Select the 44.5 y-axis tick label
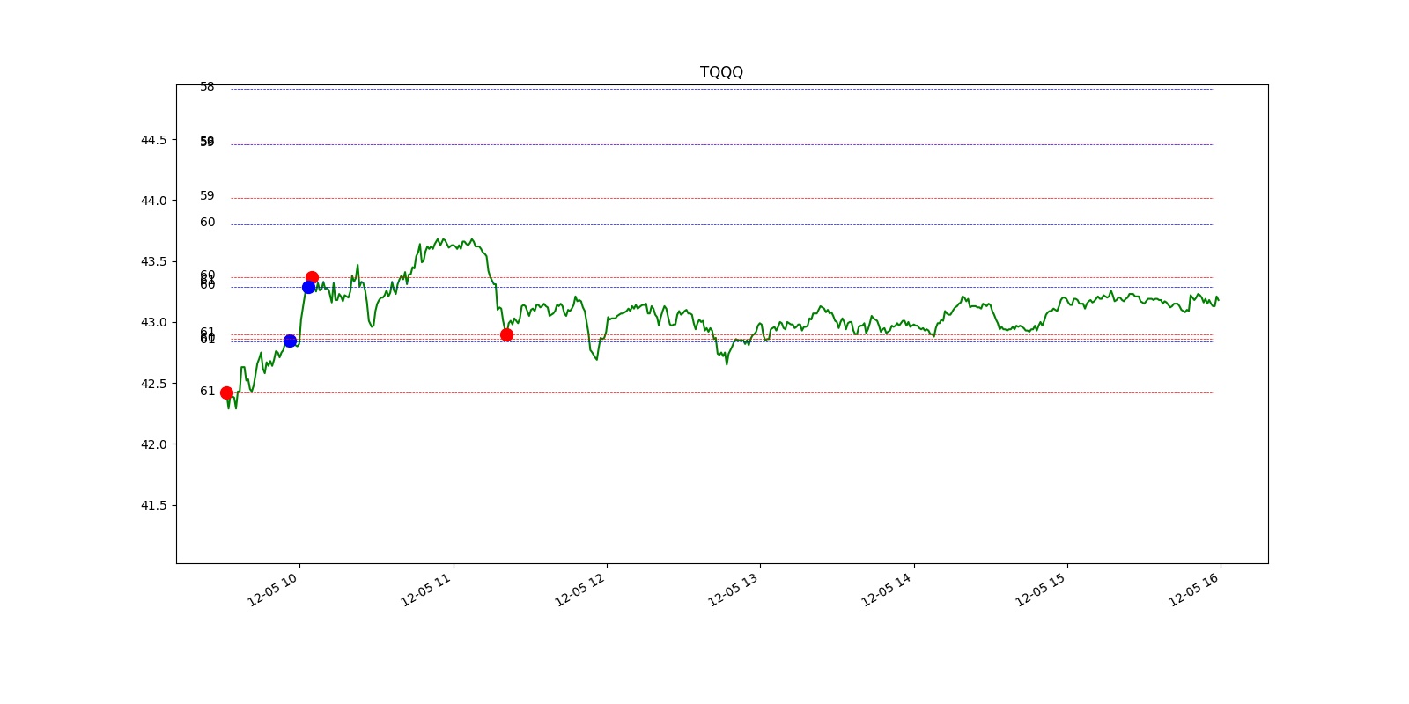This screenshot has height=704, width=1409. pos(153,141)
